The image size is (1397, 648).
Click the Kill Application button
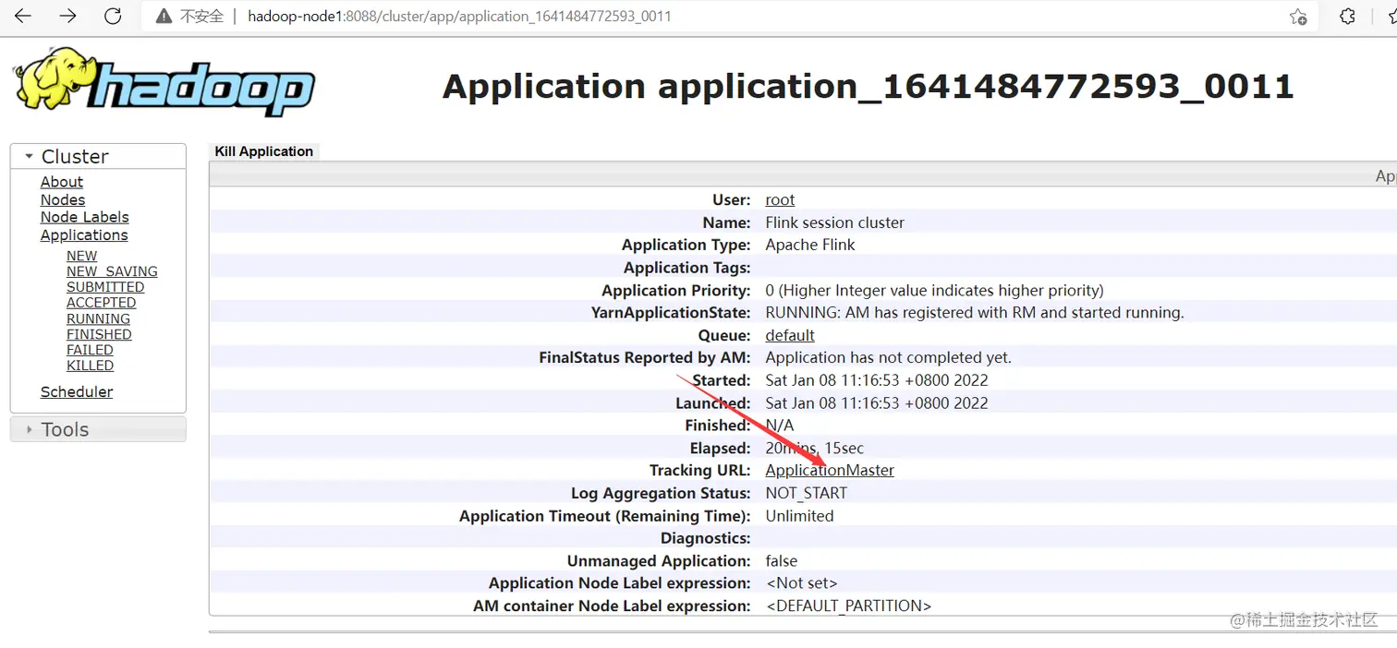point(264,151)
